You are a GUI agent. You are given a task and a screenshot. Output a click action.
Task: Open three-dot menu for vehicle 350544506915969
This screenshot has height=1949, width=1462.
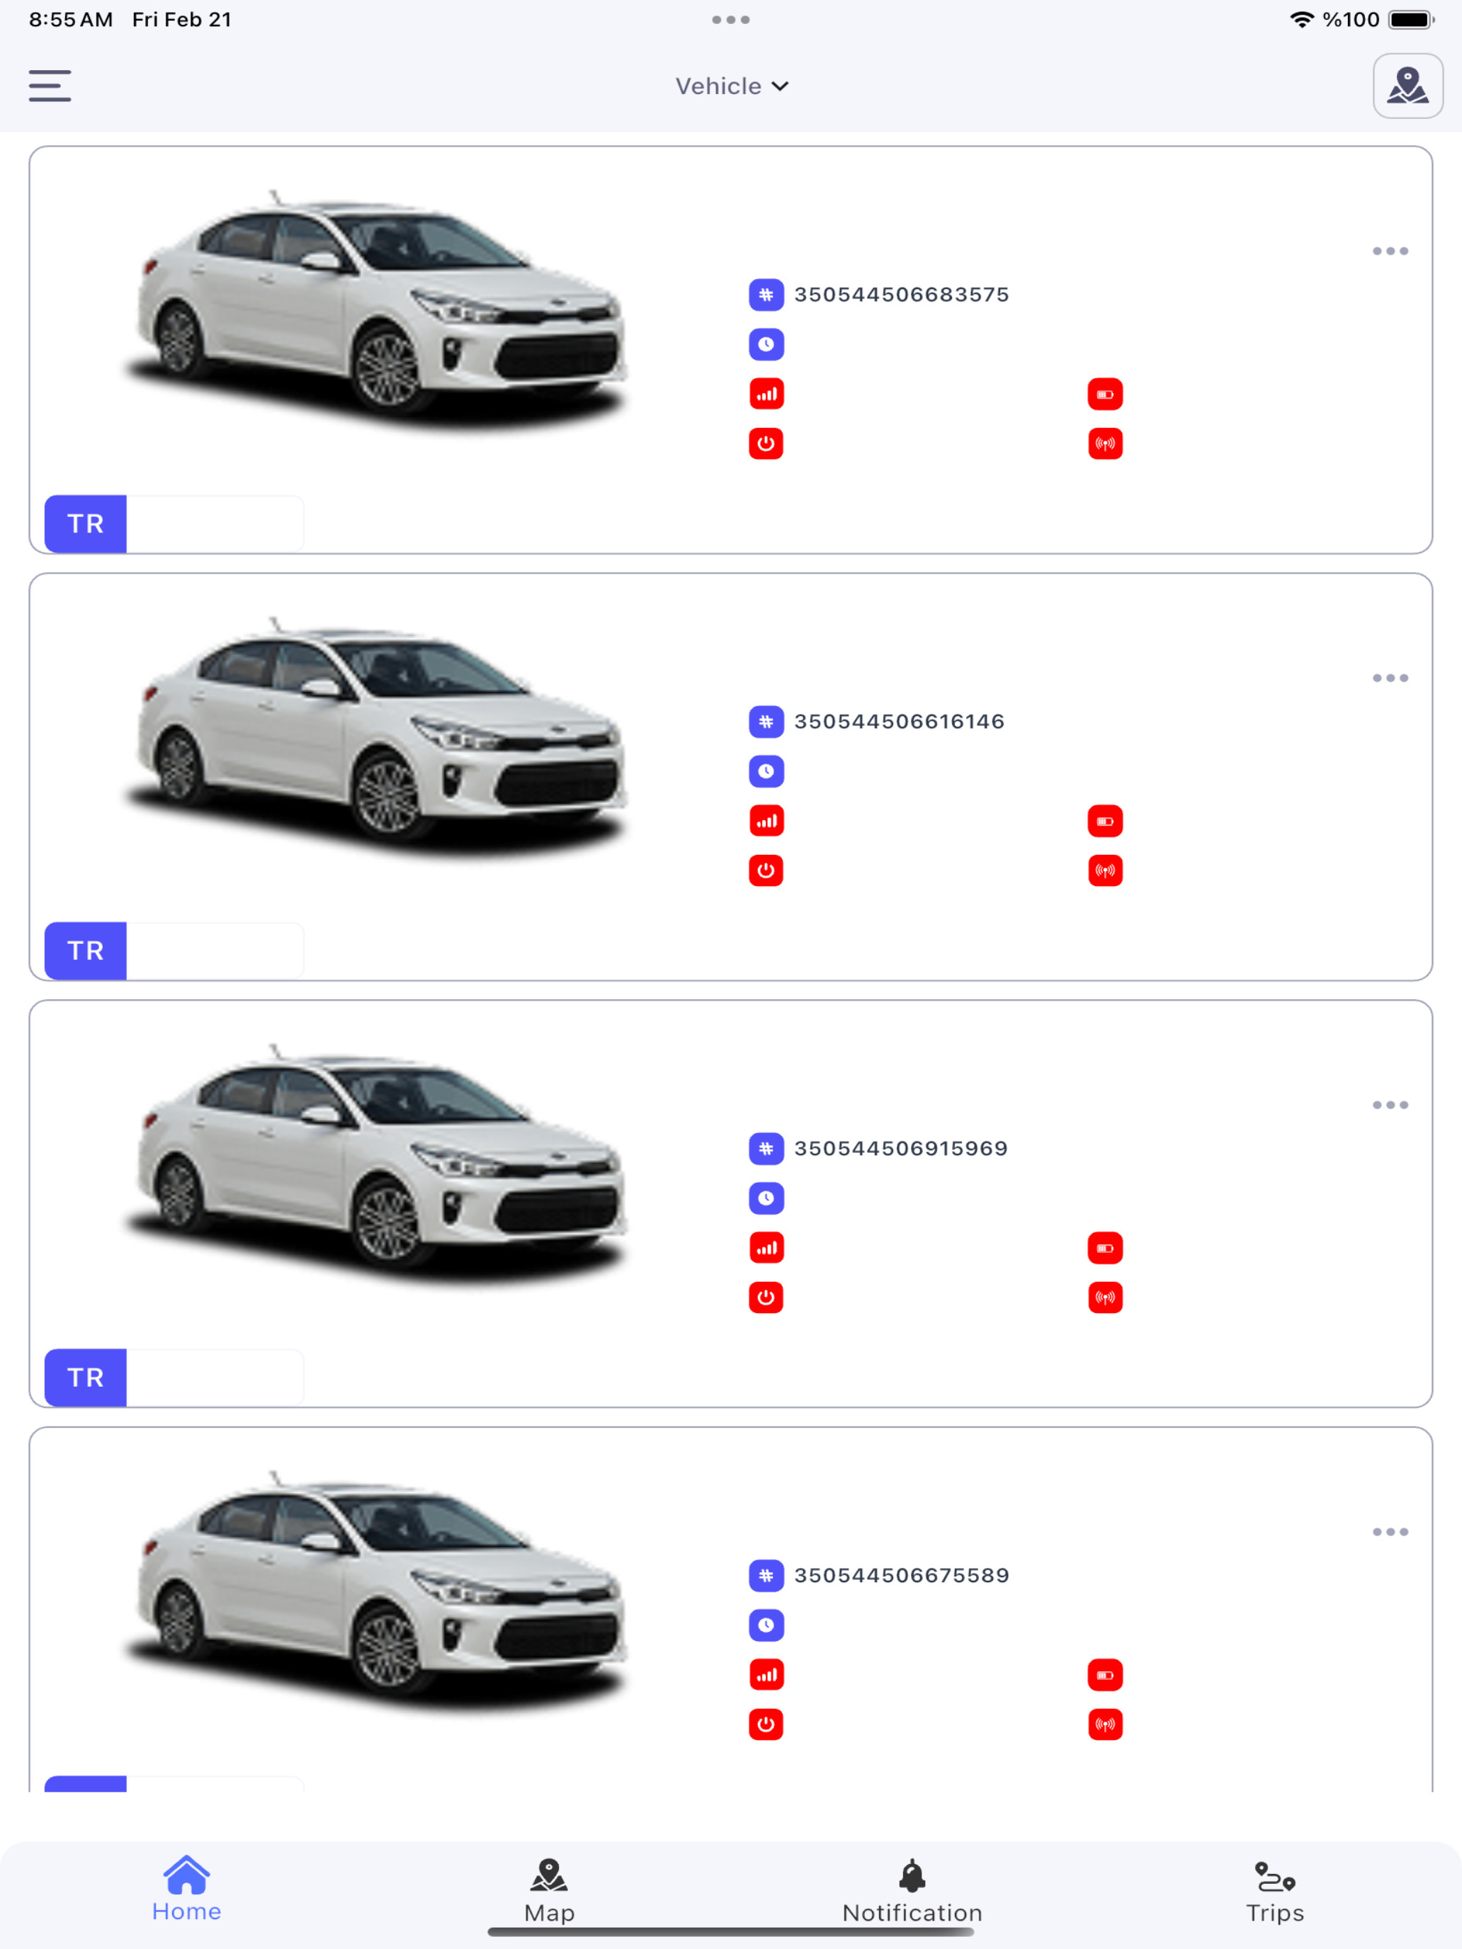(1390, 1105)
